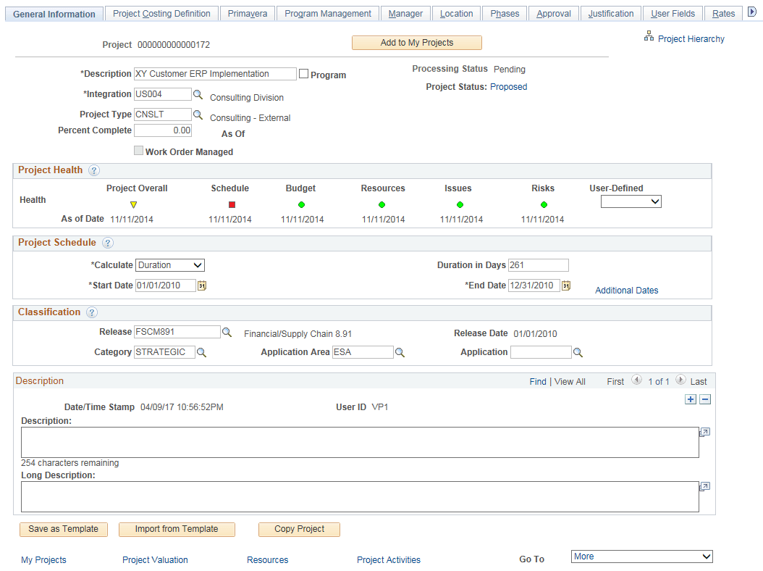Open the Integration lookup magnifier
This screenshot has height=571, width=763.
(x=198, y=93)
